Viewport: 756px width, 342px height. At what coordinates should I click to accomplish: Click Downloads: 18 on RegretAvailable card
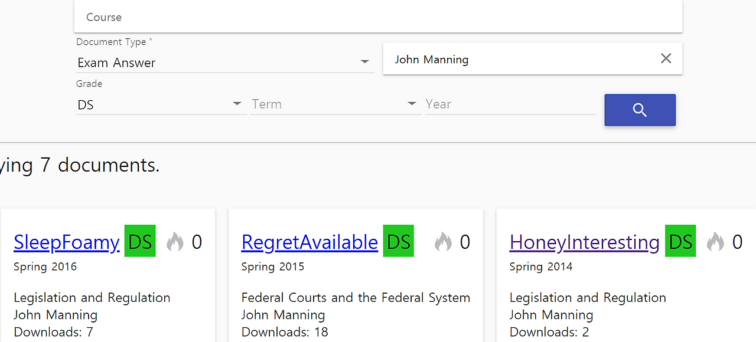[x=285, y=332]
